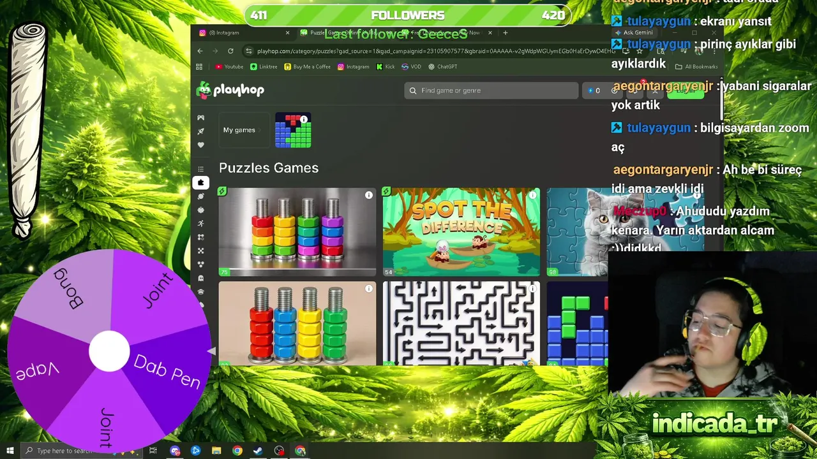Open the gamepad icon in Playhop sidebar
This screenshot has height=459, width=817.
200,117
